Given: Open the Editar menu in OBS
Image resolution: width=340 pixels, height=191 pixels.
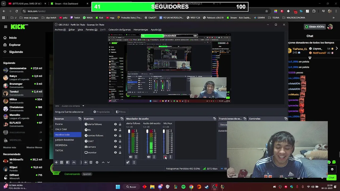Looking at the screenshot, I should point(72,30).
